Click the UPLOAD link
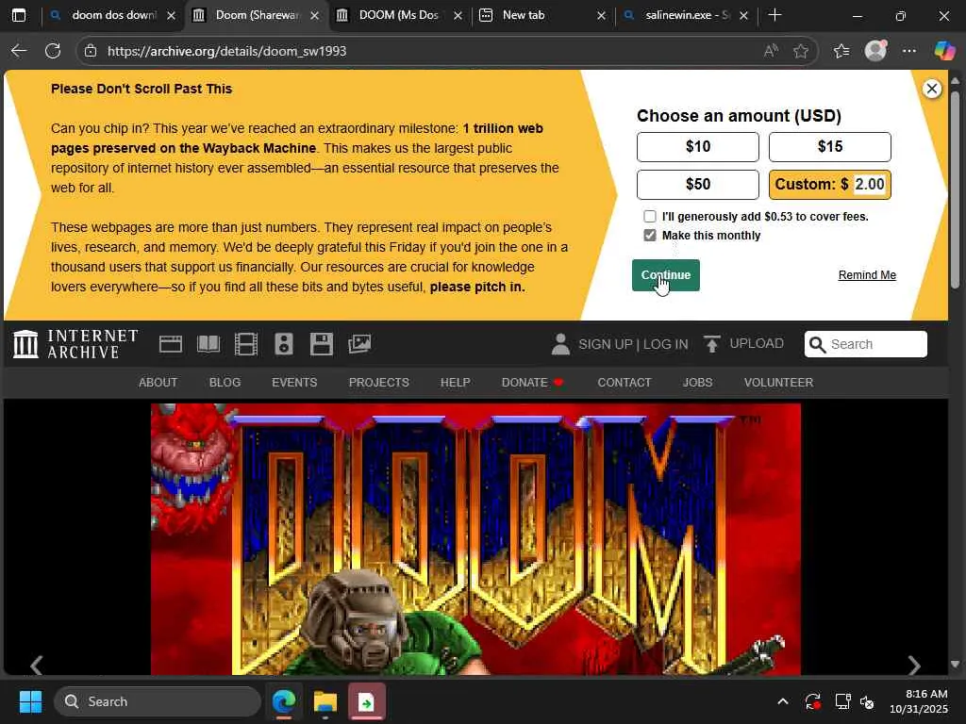The width and height of the screenshot is (966, 724). pyautogui.click(x=757, y=343)
